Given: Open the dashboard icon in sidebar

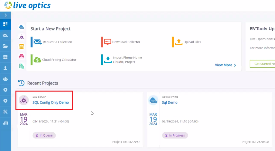Looking at the screenshot, I should [x=5, y=24].
